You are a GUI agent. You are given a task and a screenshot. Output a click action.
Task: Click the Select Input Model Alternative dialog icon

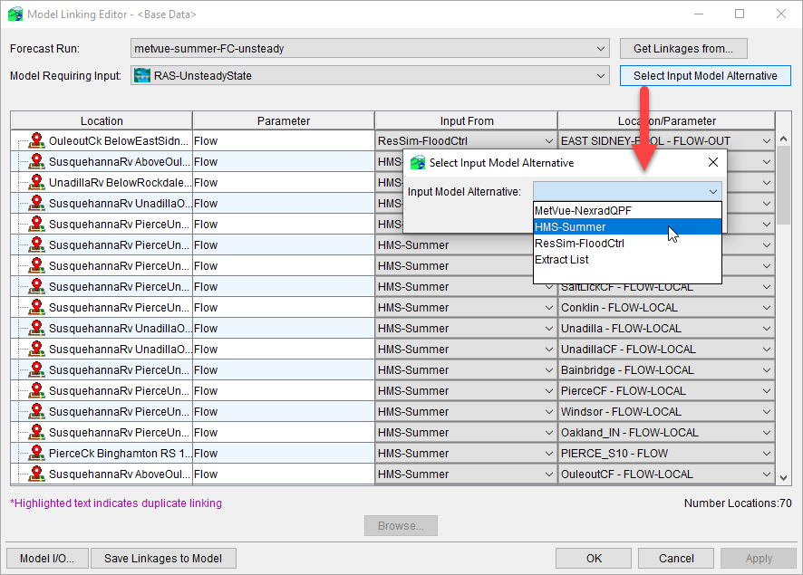tap(419, 162)
